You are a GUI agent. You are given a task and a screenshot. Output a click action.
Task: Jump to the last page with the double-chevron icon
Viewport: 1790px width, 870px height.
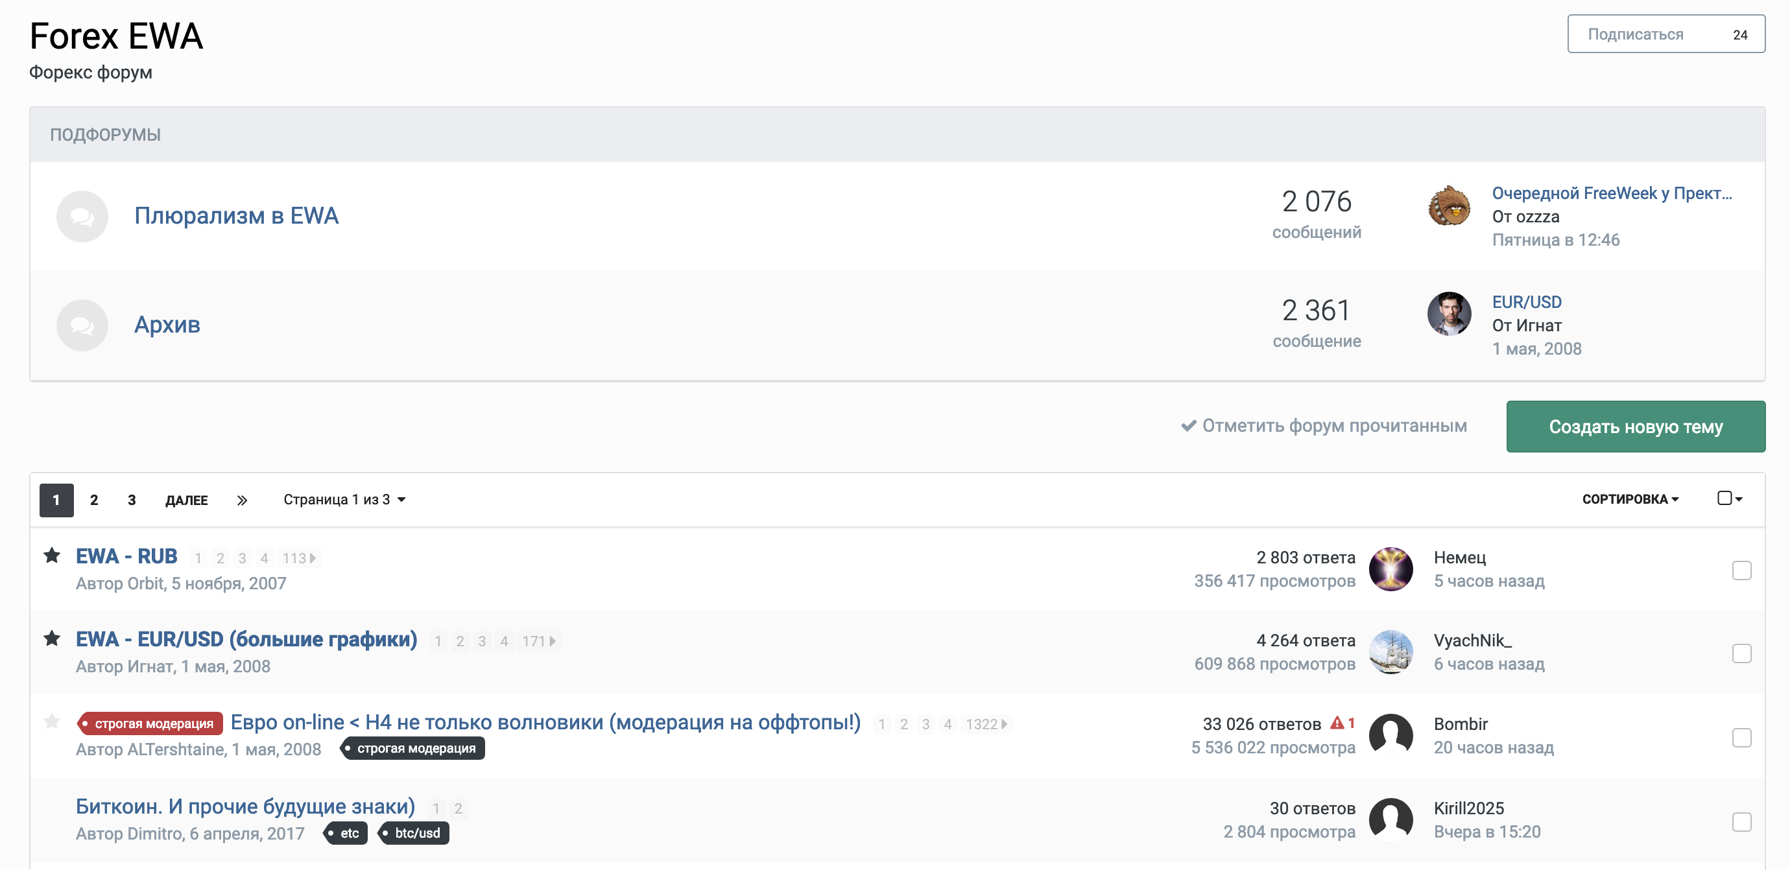[x=242, y=500]
